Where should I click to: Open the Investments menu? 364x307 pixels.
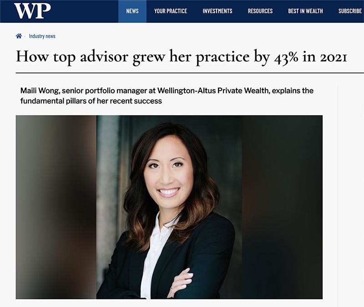pyautogui.click(x=217, y=11)
